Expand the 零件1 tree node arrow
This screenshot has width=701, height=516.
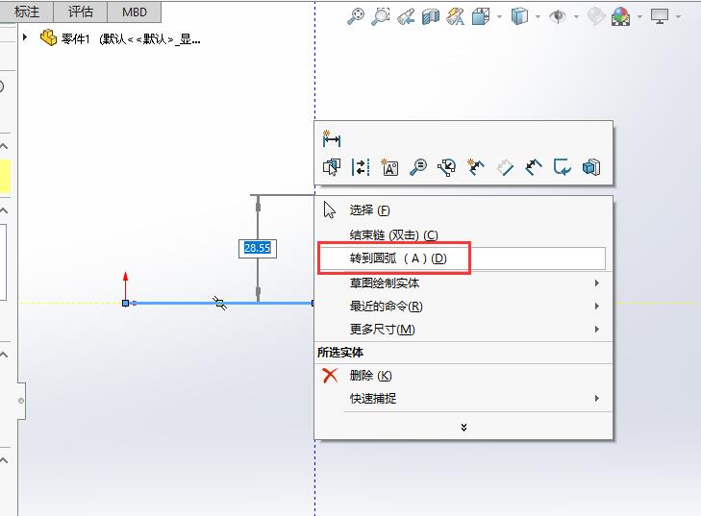[25, 37]
